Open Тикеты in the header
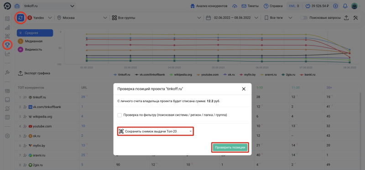 pos(250,6)
